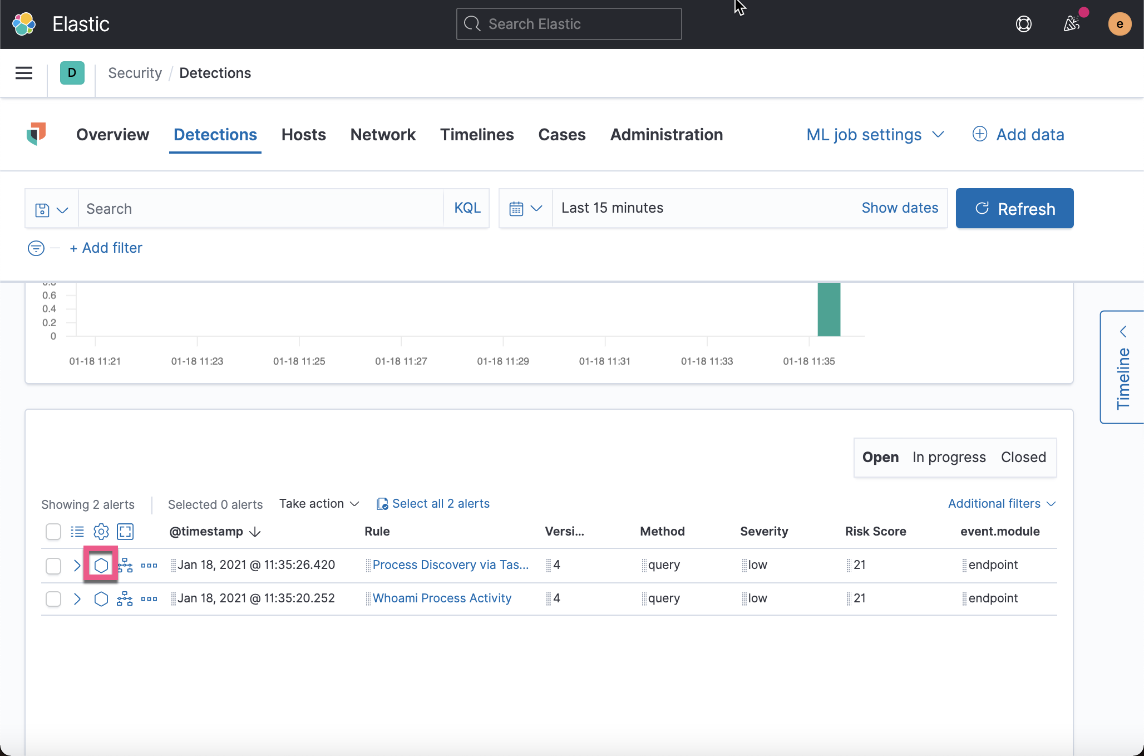Click Select all 2 alerts
Screen dimensions: 1144x756
[441, 503]
